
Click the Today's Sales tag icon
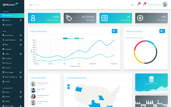coord(69,18)
